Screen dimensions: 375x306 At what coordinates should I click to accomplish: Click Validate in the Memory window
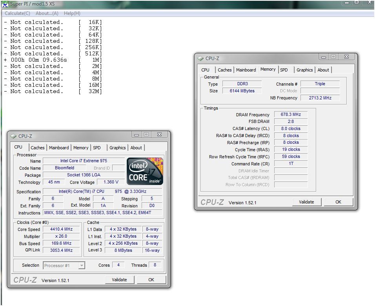point(307,202)
